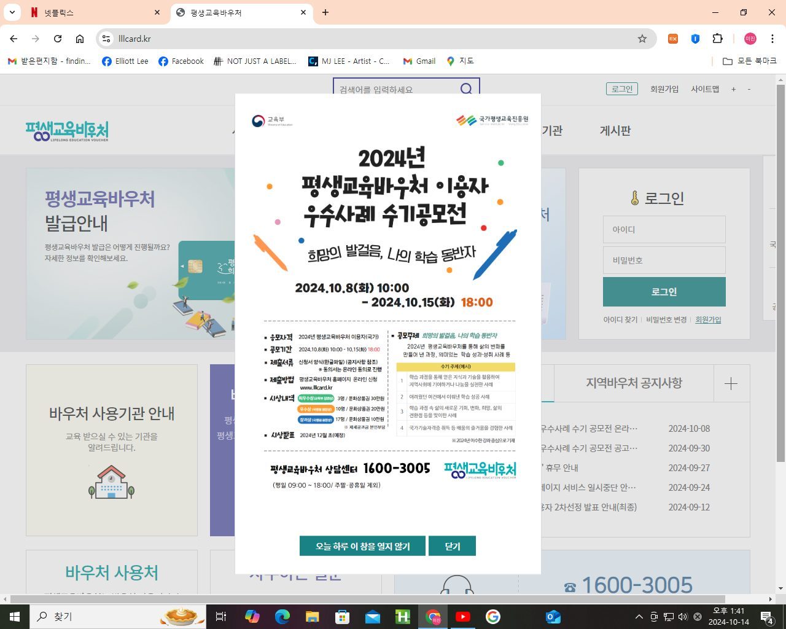Open the MJ LEE - Artist bookmark
Screen dimensions: 786x629
[x=349, y=61]
